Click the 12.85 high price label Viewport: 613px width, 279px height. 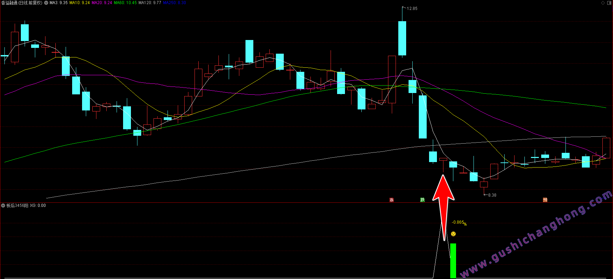coord(412,9)
